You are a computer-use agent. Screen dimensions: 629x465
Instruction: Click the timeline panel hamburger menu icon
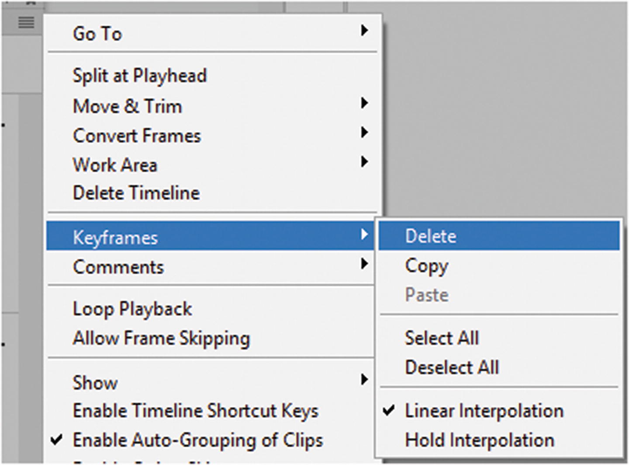26,22
